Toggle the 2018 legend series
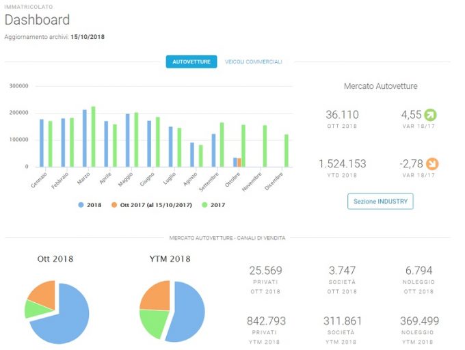Screen dimensions: 465x350 90,205
